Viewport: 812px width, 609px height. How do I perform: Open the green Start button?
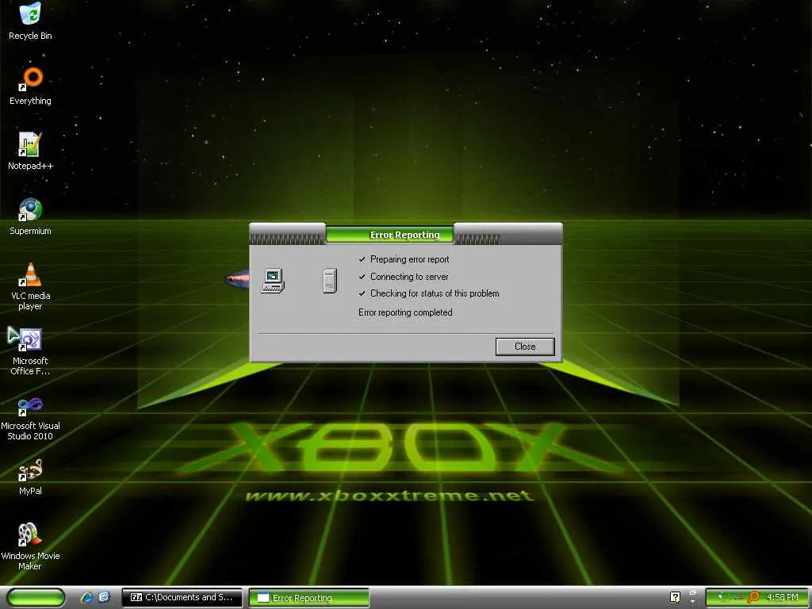(x=36, y=597)
